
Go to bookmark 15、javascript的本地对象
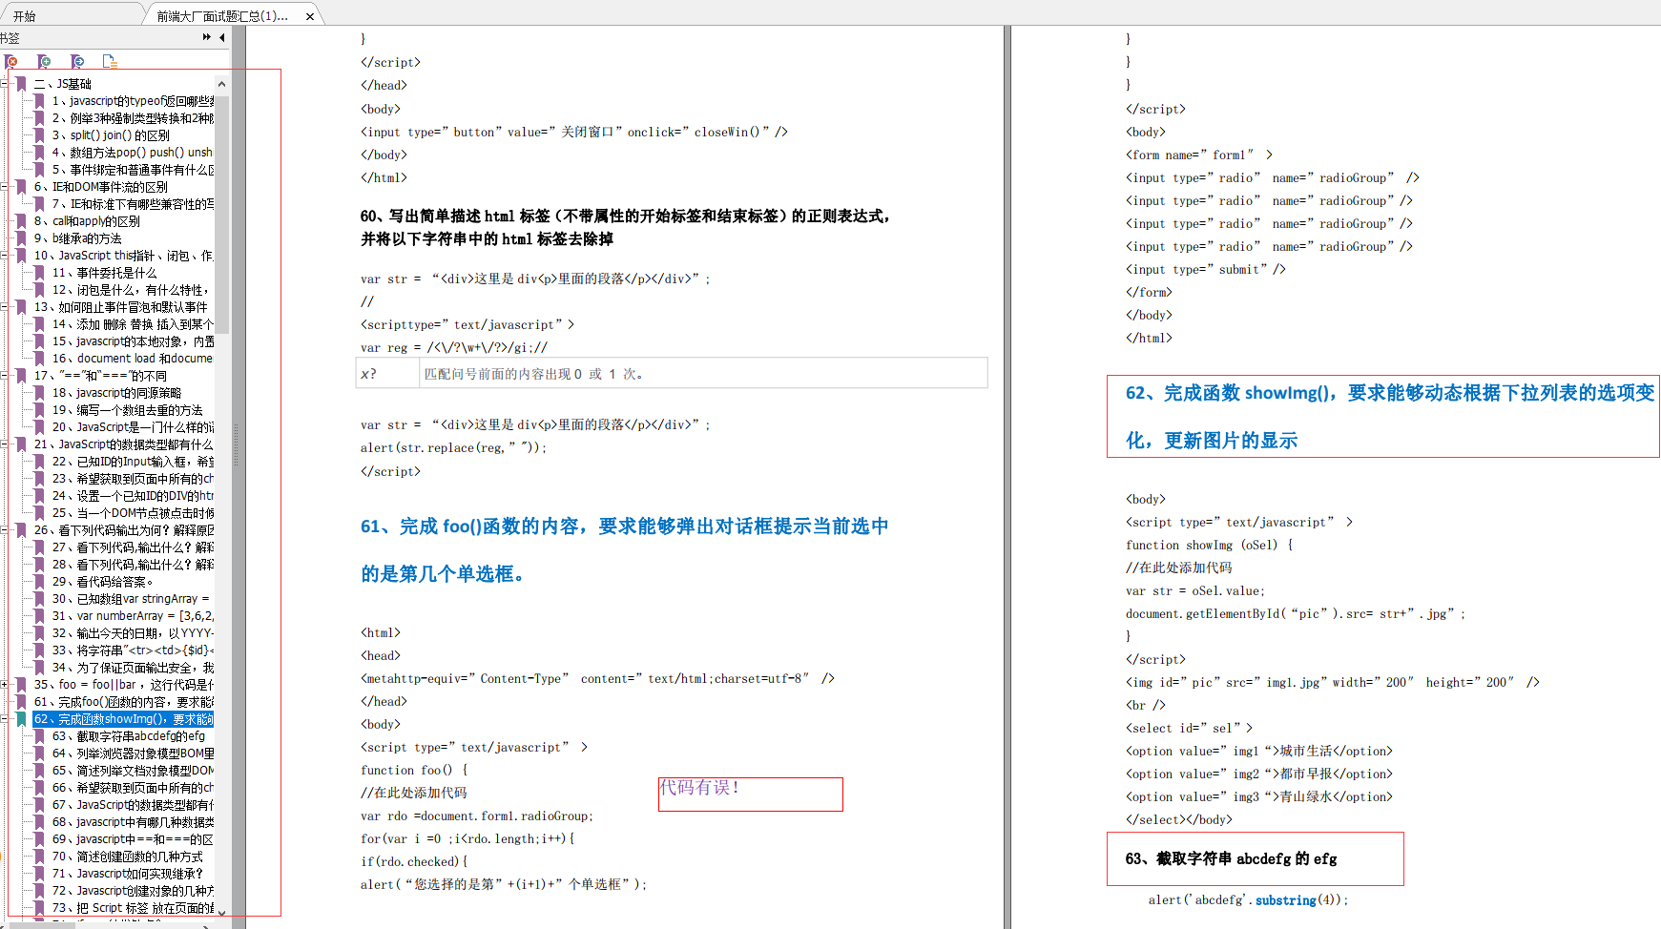(133, 341)
